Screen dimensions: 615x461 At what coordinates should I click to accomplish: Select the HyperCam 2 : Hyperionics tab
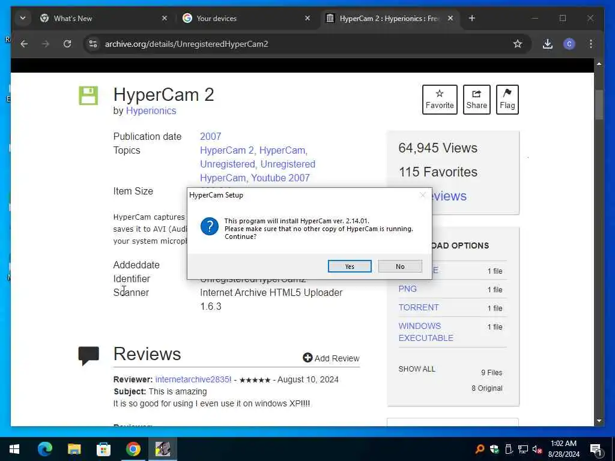pyautogui.click(x=389, y=19)
